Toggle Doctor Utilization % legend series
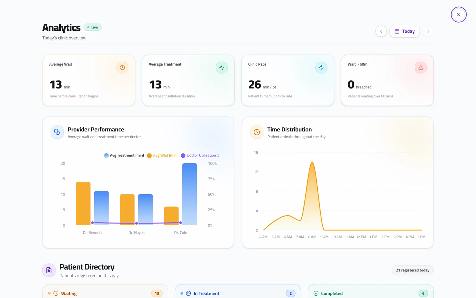This screenshot has width=476, height=298. (x=200, y=156)
